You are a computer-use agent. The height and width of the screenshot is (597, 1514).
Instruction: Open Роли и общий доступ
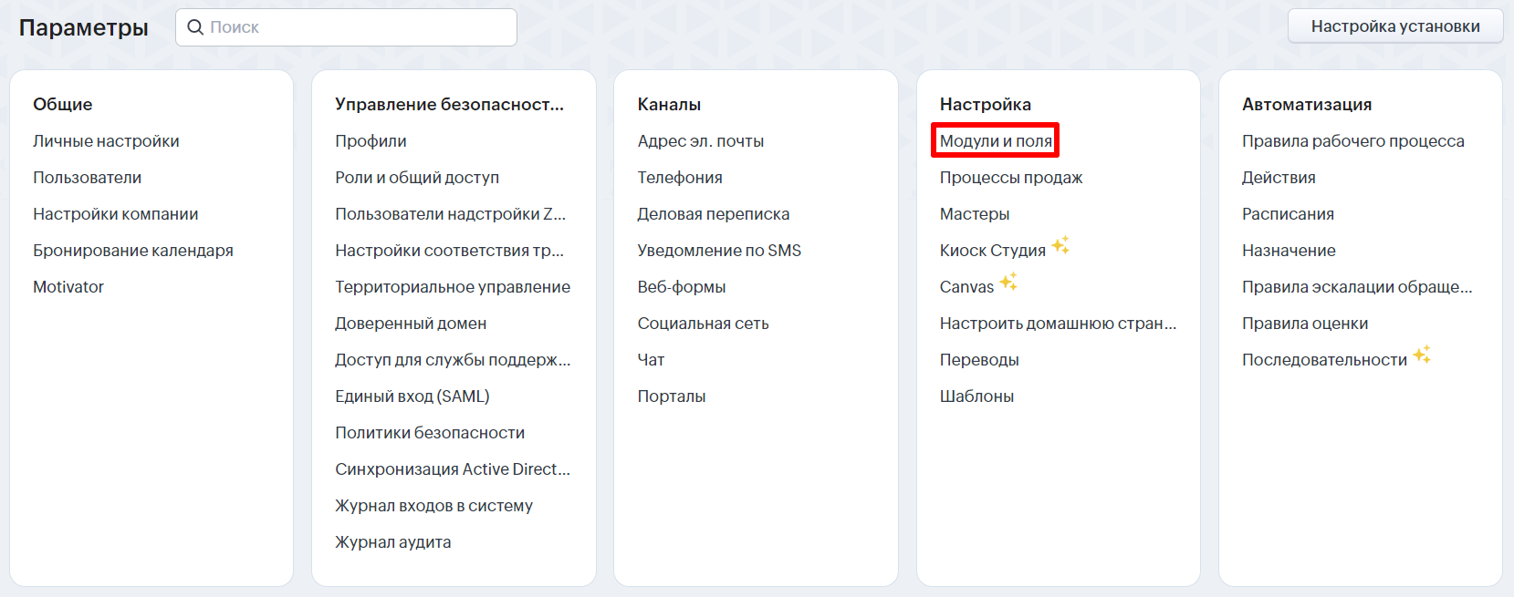click(417, 178)
